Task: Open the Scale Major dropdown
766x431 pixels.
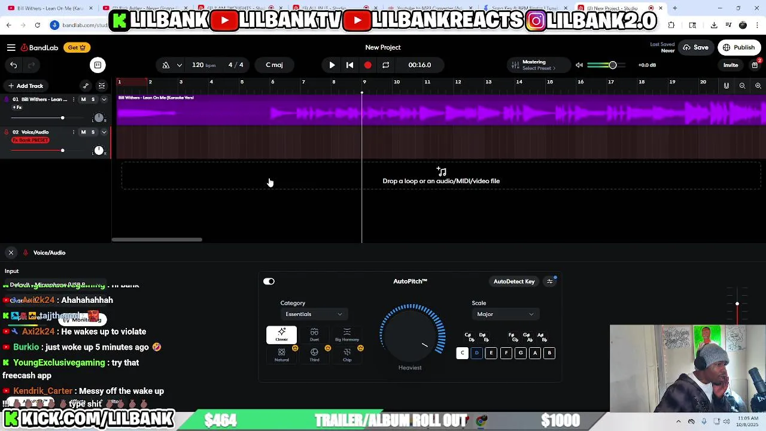Action: [505, 314]
